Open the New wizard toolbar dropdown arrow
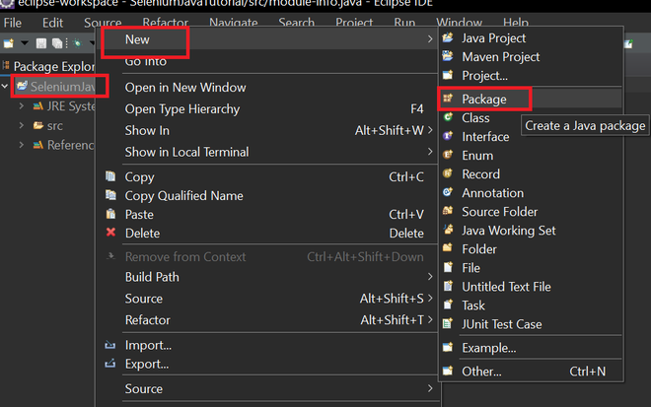The image size is (651, 407). 25,43
